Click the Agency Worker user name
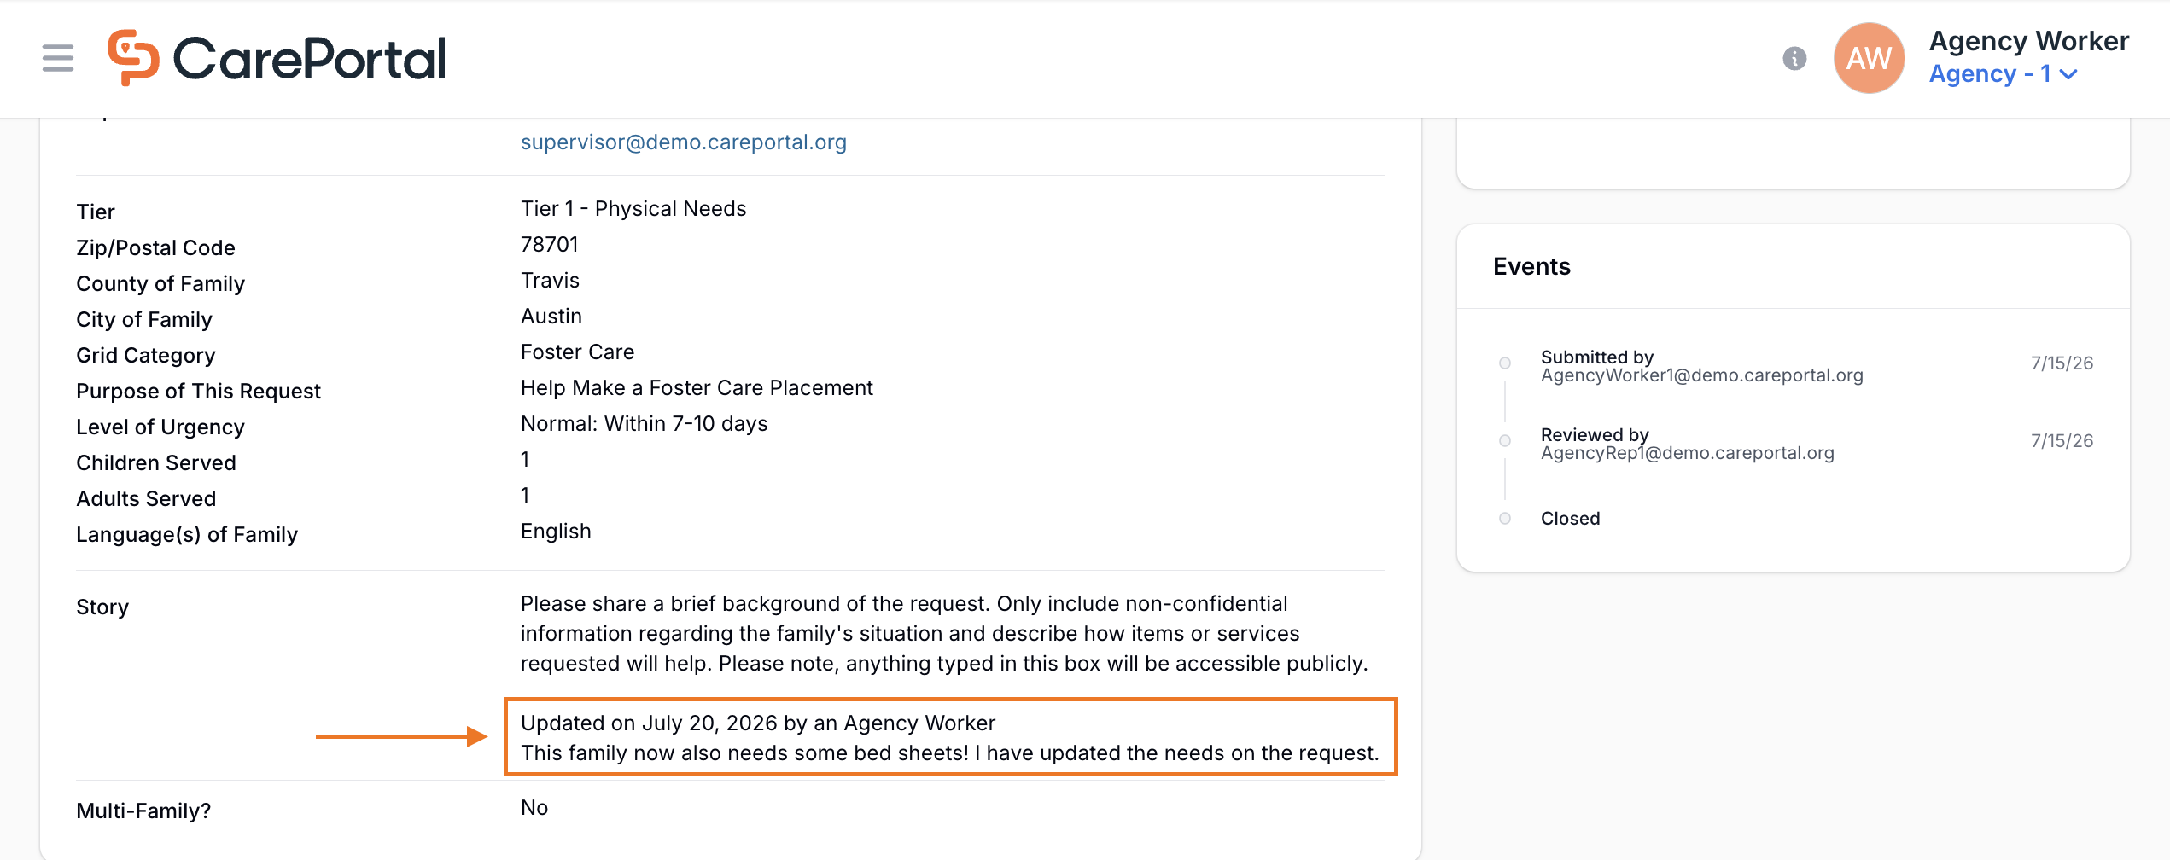Viewport: 2170px width, 860px height. coord(2029,40)
